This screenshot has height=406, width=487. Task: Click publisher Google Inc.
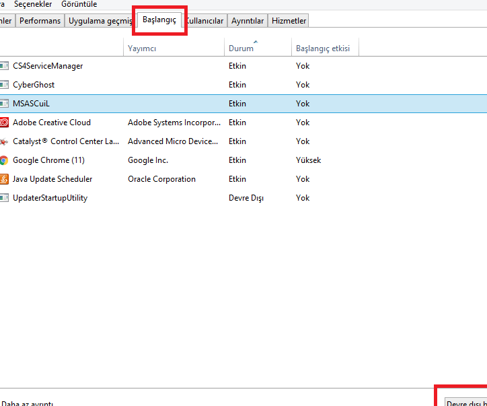point(148,160)
